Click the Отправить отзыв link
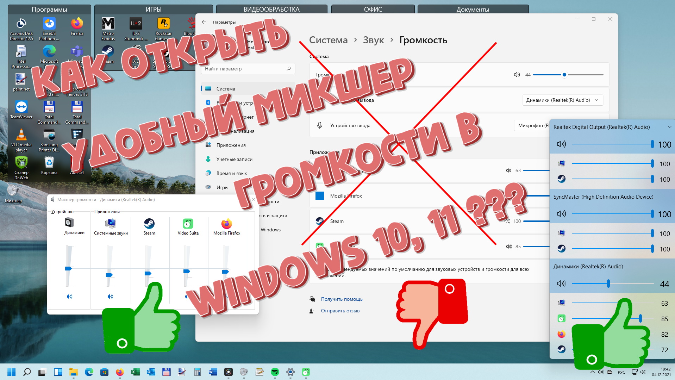This screenshot has height=380, width=675. [340, 311]
